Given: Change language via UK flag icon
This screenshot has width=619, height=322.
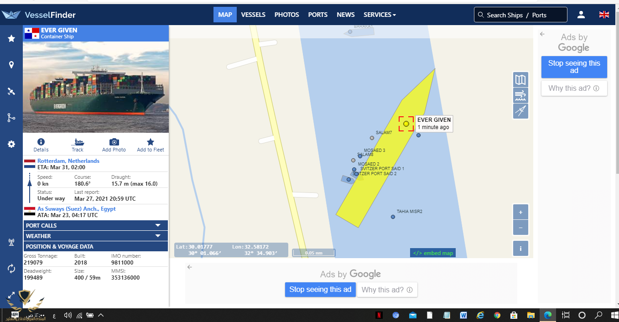Looking at the screenshot, I should click(604, 15).
